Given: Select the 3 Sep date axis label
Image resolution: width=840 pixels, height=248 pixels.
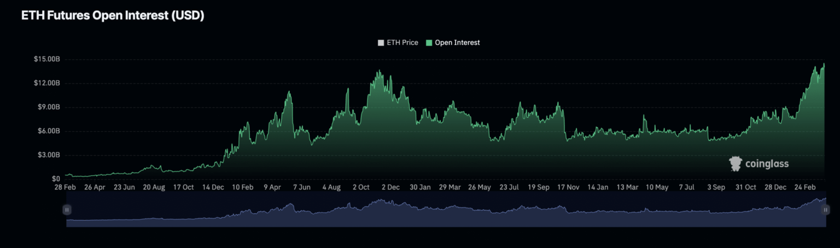Looking at the screenshot, I should click(x=716, y=187).
